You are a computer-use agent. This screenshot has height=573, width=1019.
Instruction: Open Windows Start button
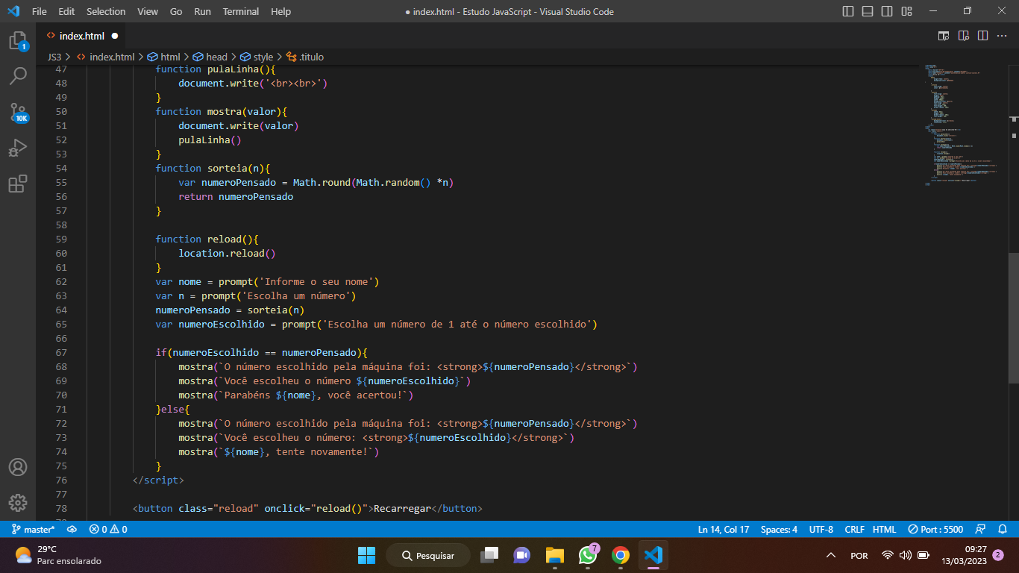pos(366,556)
